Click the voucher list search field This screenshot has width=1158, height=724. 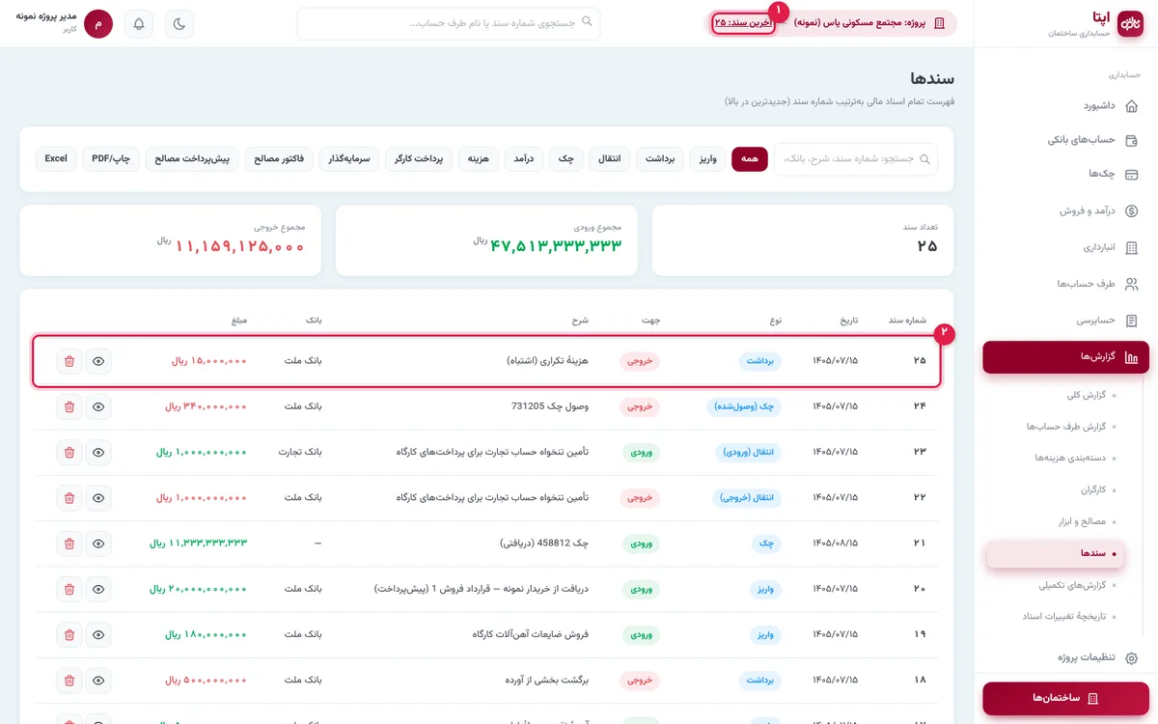pos(856,159)
